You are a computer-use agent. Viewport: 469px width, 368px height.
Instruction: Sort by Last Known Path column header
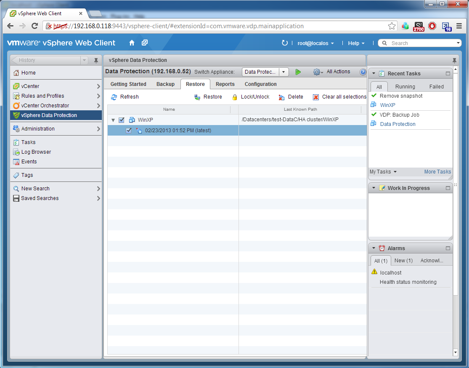pyautogui.click(x=300, y=109)
